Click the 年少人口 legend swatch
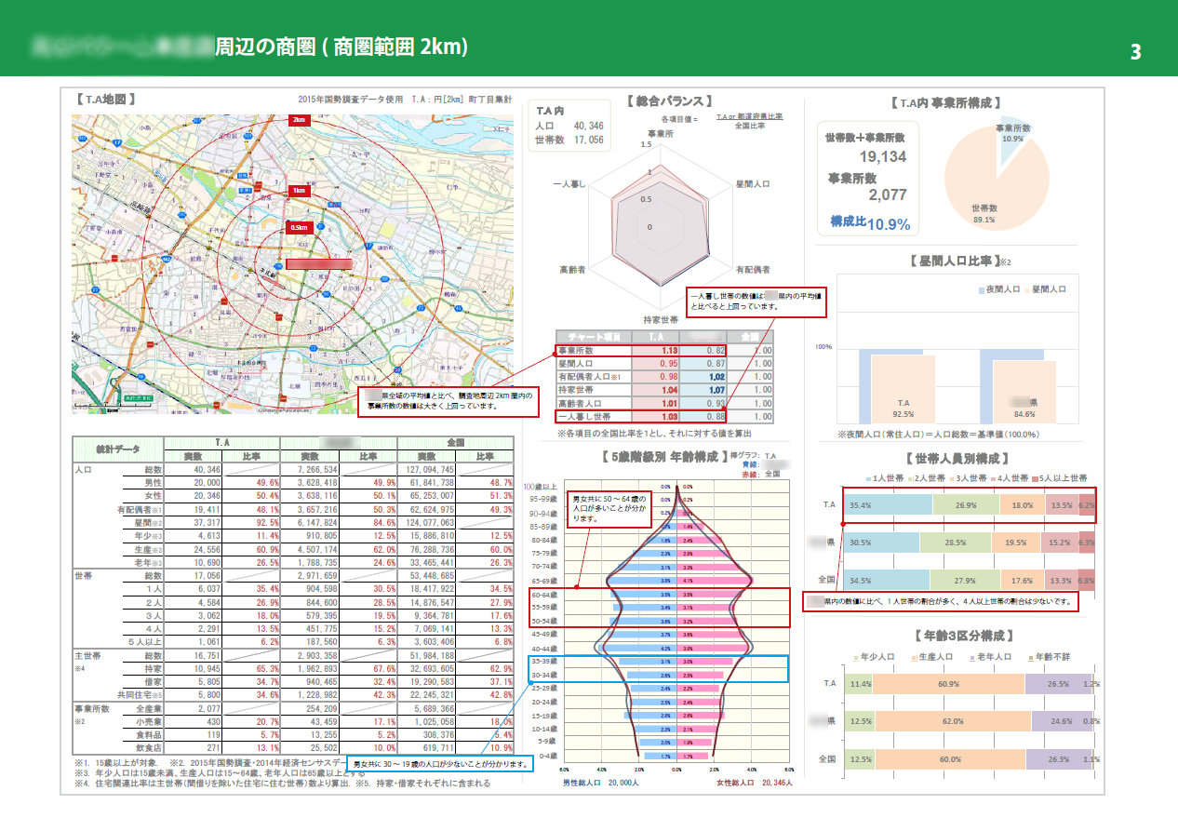This screenshot has width=1178, height=831. [857, 657]
